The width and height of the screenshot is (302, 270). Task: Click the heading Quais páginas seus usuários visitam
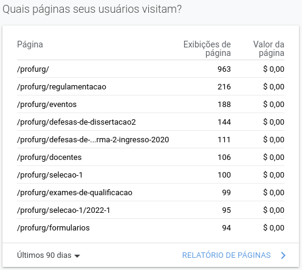tap(92, 9)
